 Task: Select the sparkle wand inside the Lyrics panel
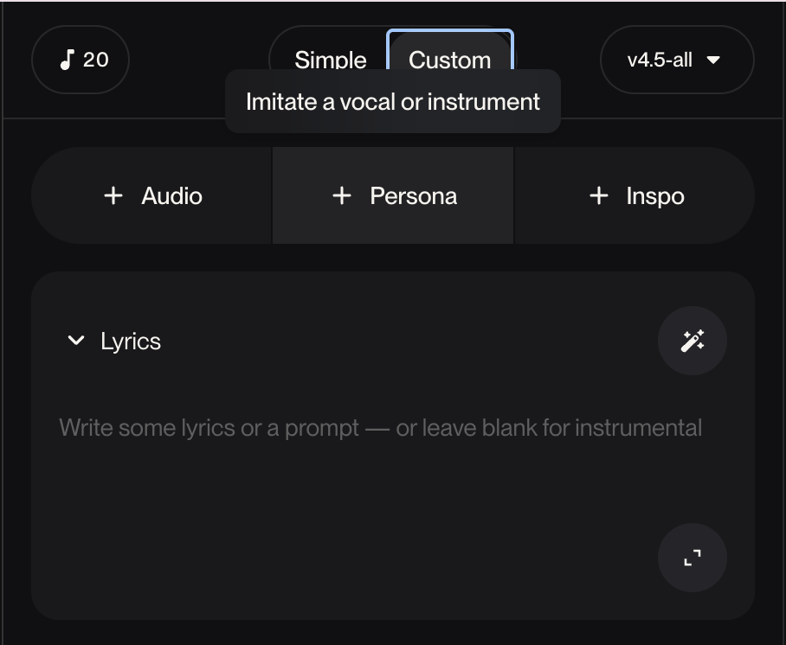[692, 341]
